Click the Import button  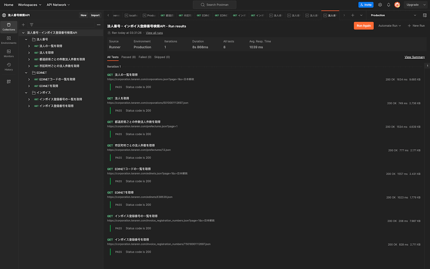(95, 15)
